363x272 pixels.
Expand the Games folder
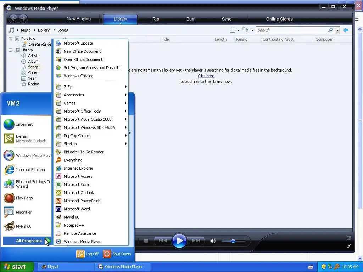(91, 103)
